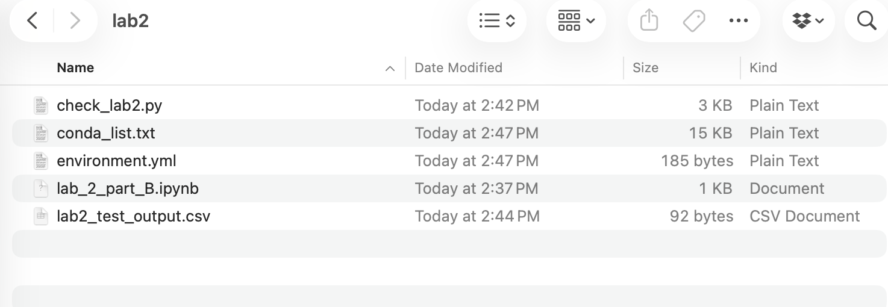Select the environment.yml file name
Viewport: 888px width, 307px height.
point(116,161)
